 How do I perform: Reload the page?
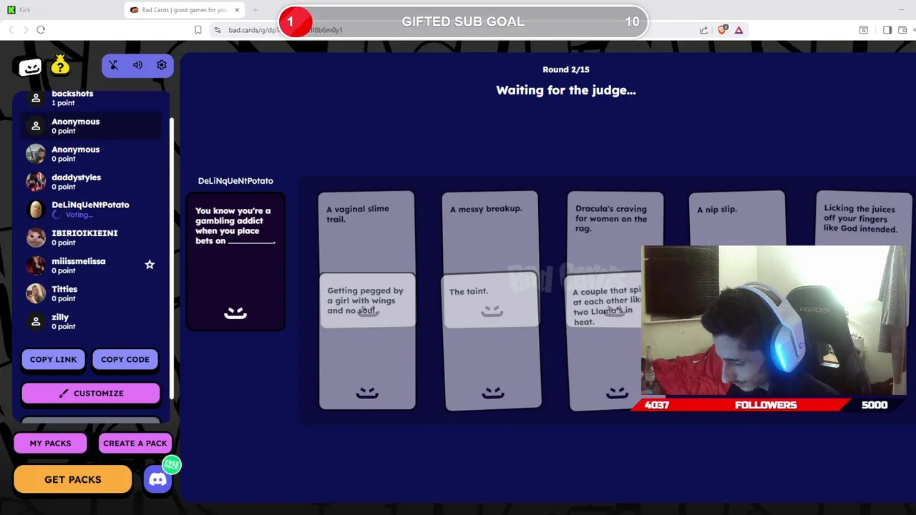[x=41, y=29]
